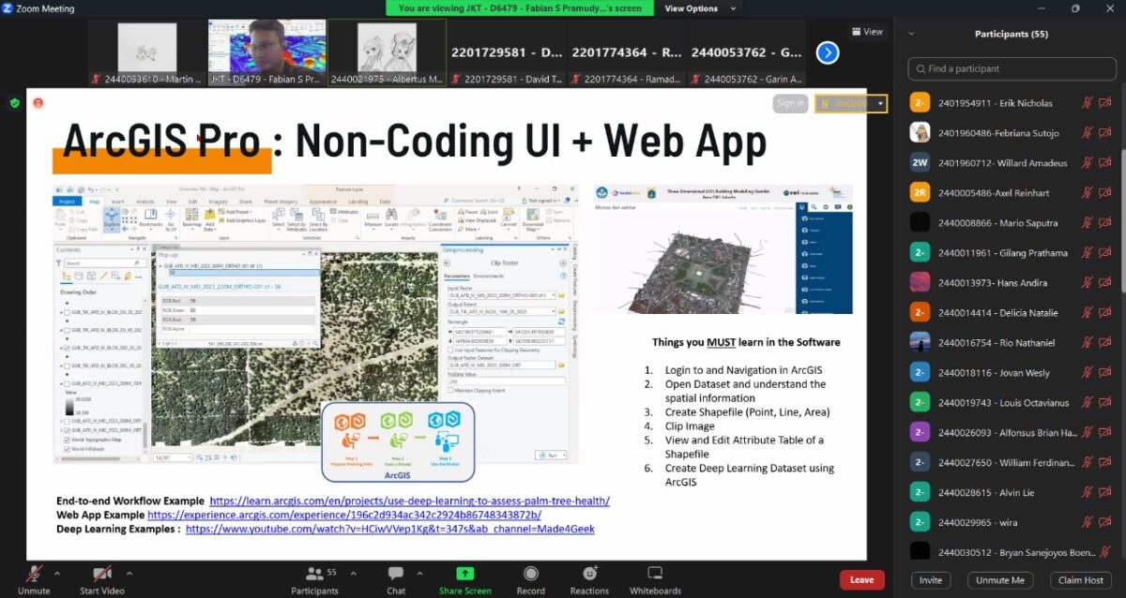Select participant row 'Louis Octavianus'
Viewport: 1126px width, 598px height.
[x=1010, y=403]
